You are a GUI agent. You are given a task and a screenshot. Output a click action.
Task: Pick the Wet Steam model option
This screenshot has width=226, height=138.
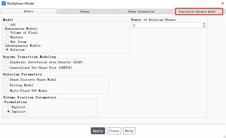(7, 42)
